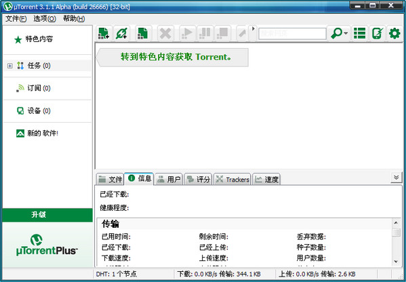Click the Remove torrent X icon
Screen dimensions: 406x282
tap(165, 33)
